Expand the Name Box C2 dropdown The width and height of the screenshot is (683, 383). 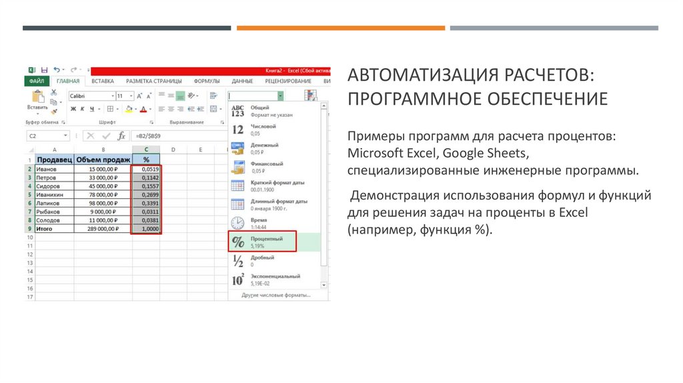(65, 136)
